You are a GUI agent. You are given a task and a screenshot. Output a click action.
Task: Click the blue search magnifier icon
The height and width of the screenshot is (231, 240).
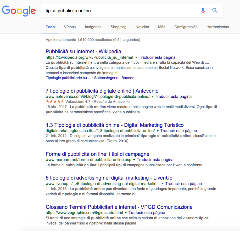click(215, 10)
